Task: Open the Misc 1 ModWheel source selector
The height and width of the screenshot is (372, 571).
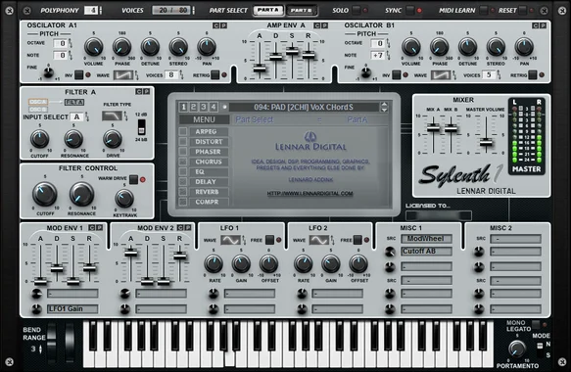Action: pos(426,239)
